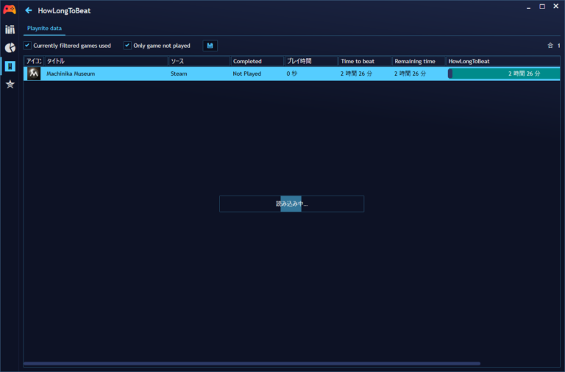Sort by Remaining time column header
The width and height of the screenshot is (565, 372).
click(418, 61)
